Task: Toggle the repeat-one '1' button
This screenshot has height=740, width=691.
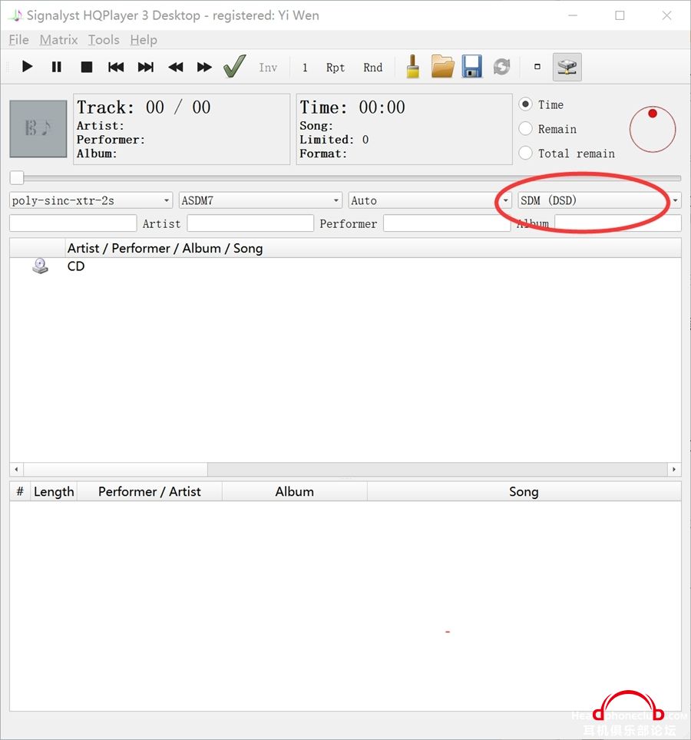Action: pyautogui.click(x=305, y=68)
